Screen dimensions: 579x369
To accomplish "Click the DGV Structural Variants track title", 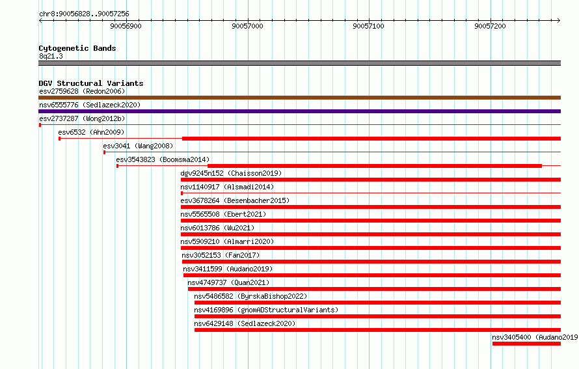I will 91,83.
